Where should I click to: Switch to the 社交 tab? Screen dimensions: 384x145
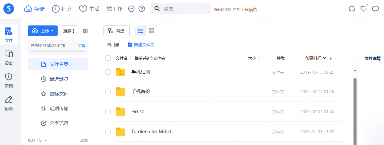tap(62, 9)
